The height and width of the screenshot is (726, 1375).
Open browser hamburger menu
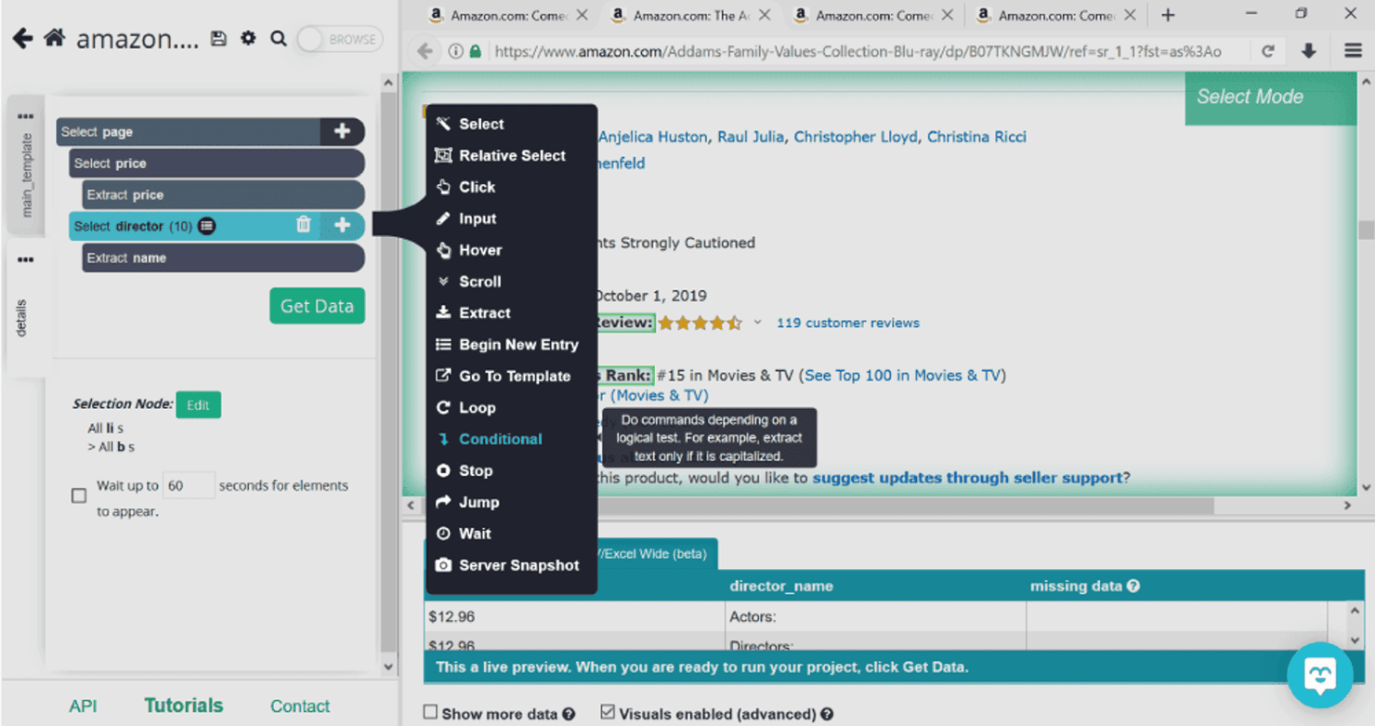coord(1353,51)
